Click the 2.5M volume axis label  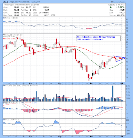[128, 86]
